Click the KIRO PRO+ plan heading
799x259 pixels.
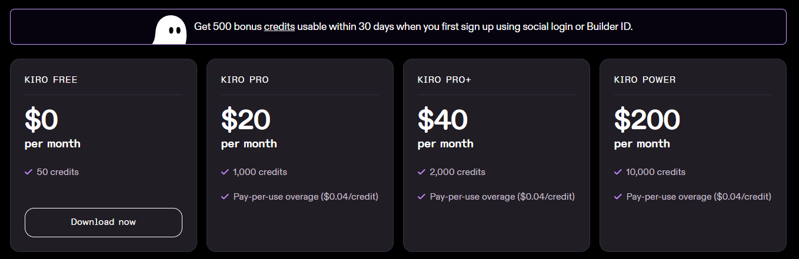click(444, 80)
